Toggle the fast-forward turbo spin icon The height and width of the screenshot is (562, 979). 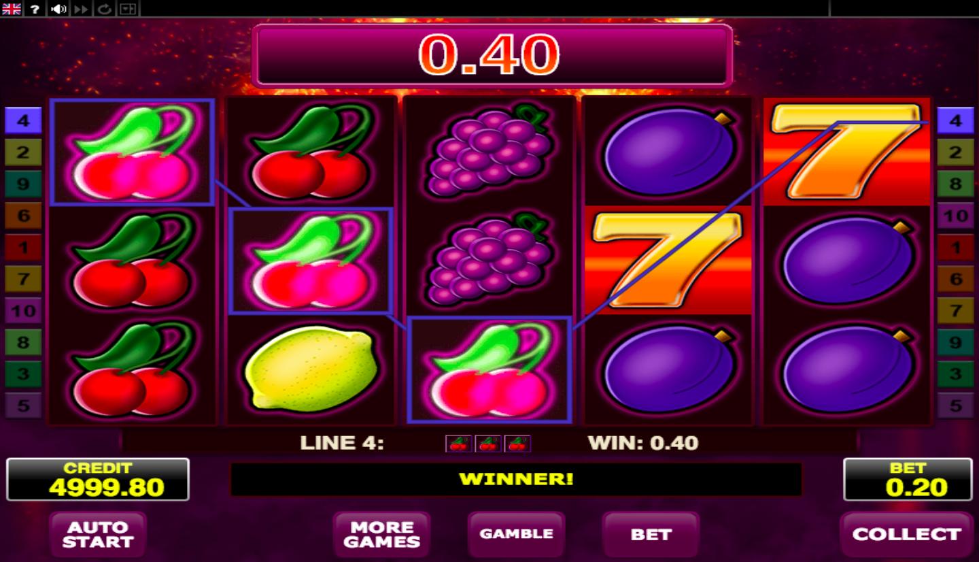pos(81,9)
